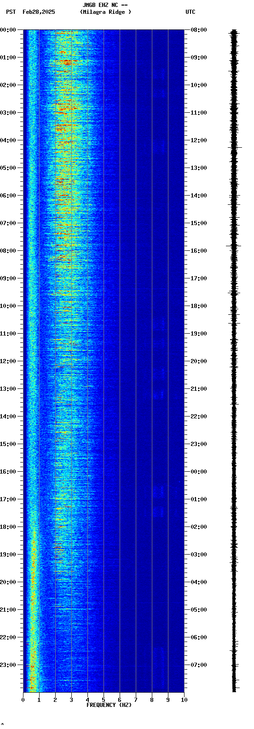Screen dimensions: 254x729
Task: Click the 02:00 UTC time label
Action: 199,527
